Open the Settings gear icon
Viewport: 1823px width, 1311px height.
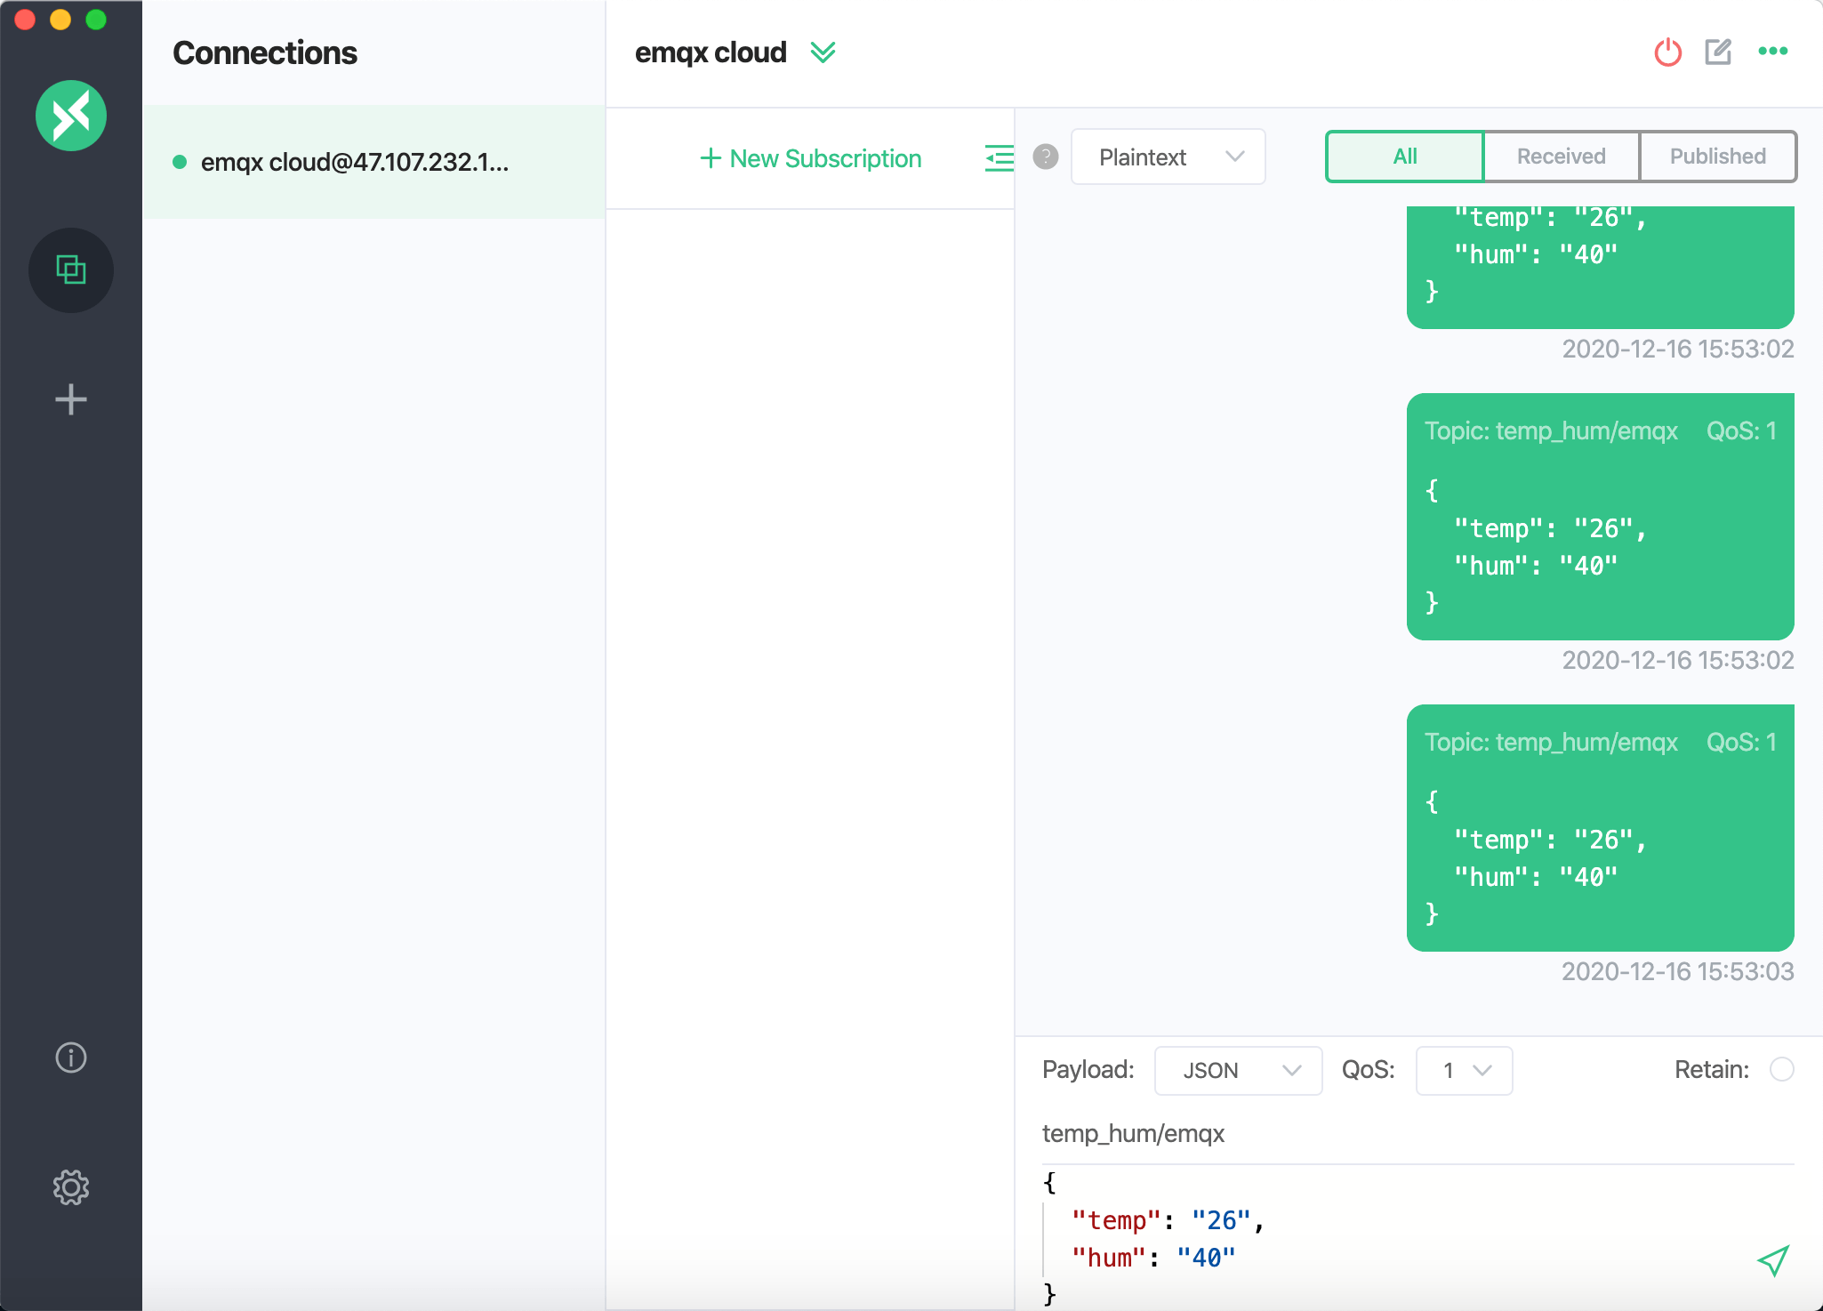tap(71, 1187)
